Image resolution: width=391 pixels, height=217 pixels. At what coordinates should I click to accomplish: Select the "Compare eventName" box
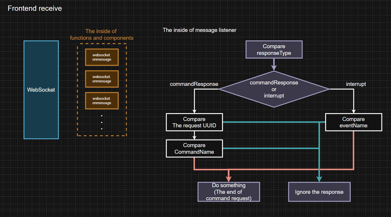pos(353,122)
